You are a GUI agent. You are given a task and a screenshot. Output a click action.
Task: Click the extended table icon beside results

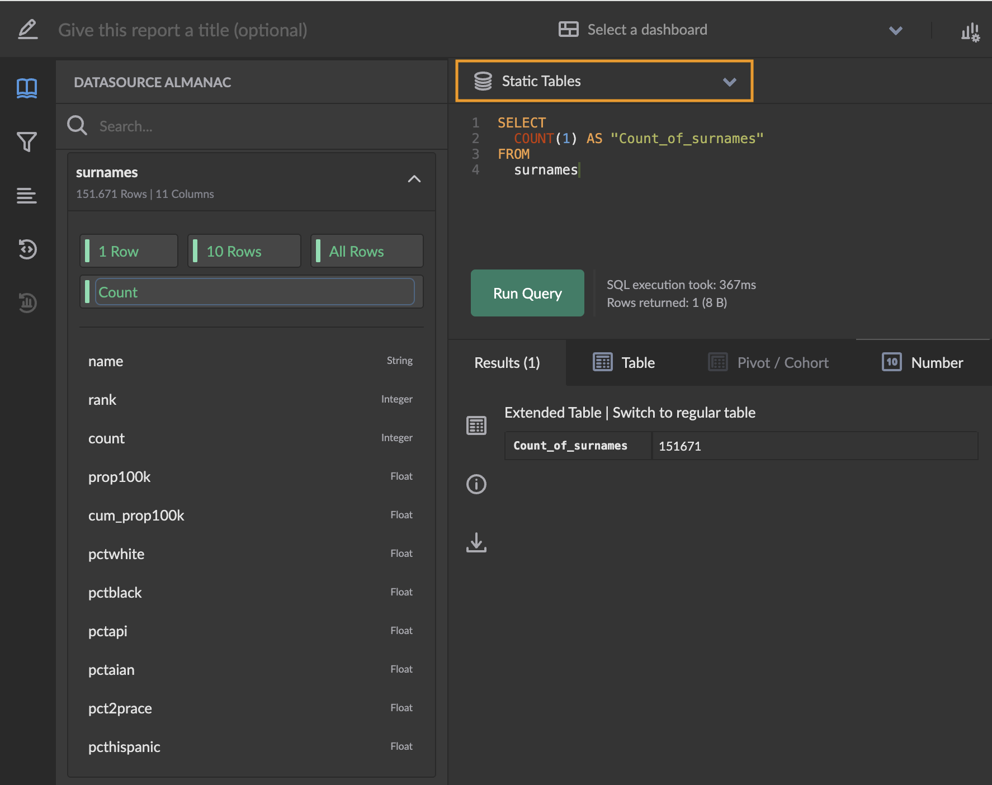point(476,426)
